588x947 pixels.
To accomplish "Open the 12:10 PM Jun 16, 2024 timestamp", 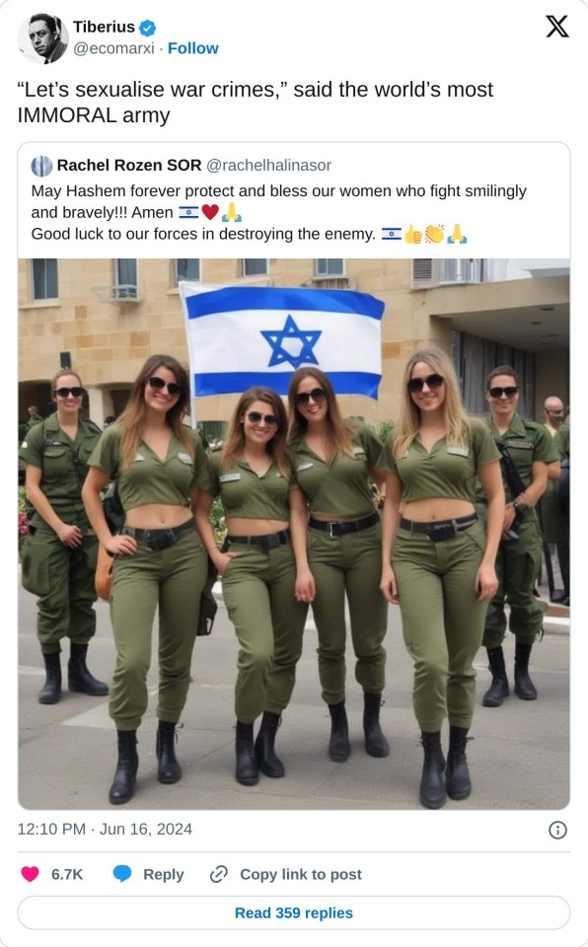I will (105, 830).
